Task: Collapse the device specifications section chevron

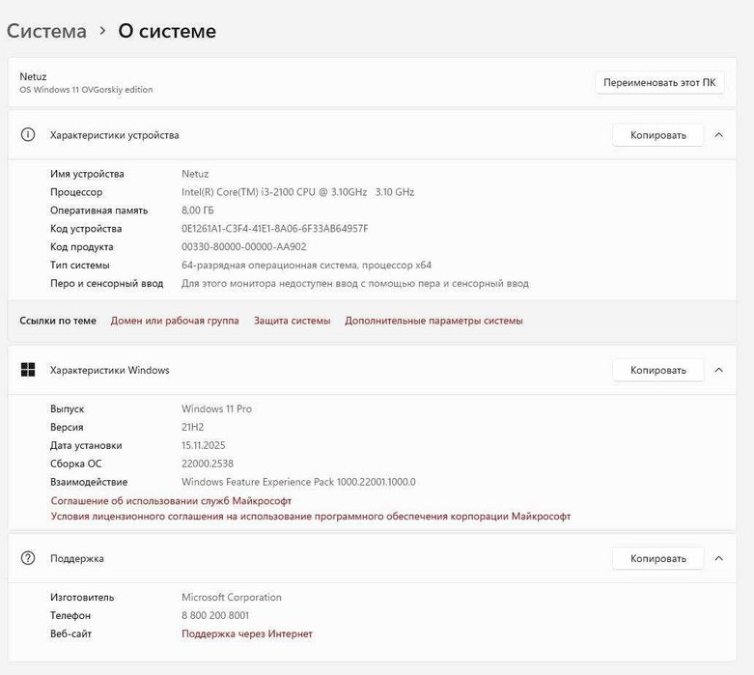Action: coord(718,135)
